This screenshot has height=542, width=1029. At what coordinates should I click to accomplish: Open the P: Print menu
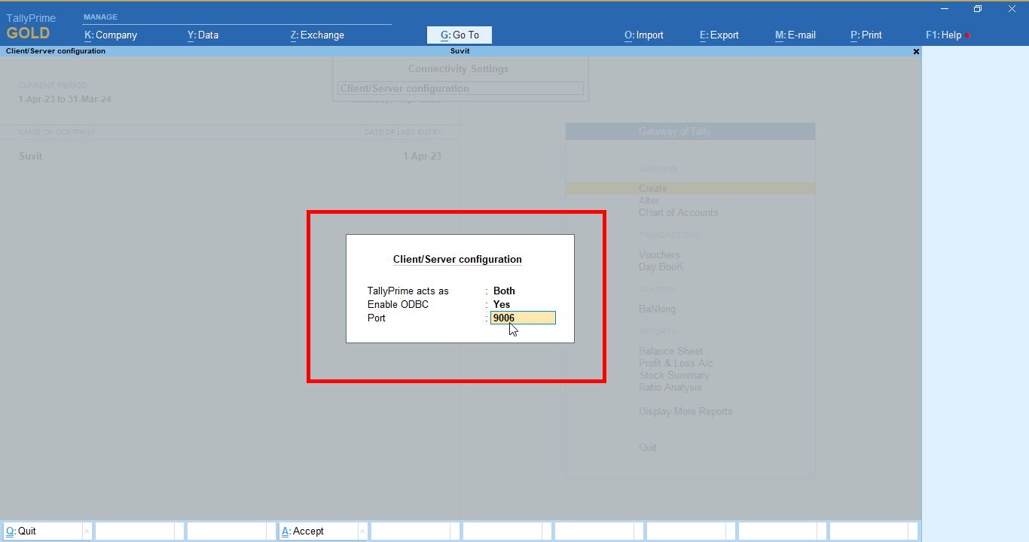(866, 35)
